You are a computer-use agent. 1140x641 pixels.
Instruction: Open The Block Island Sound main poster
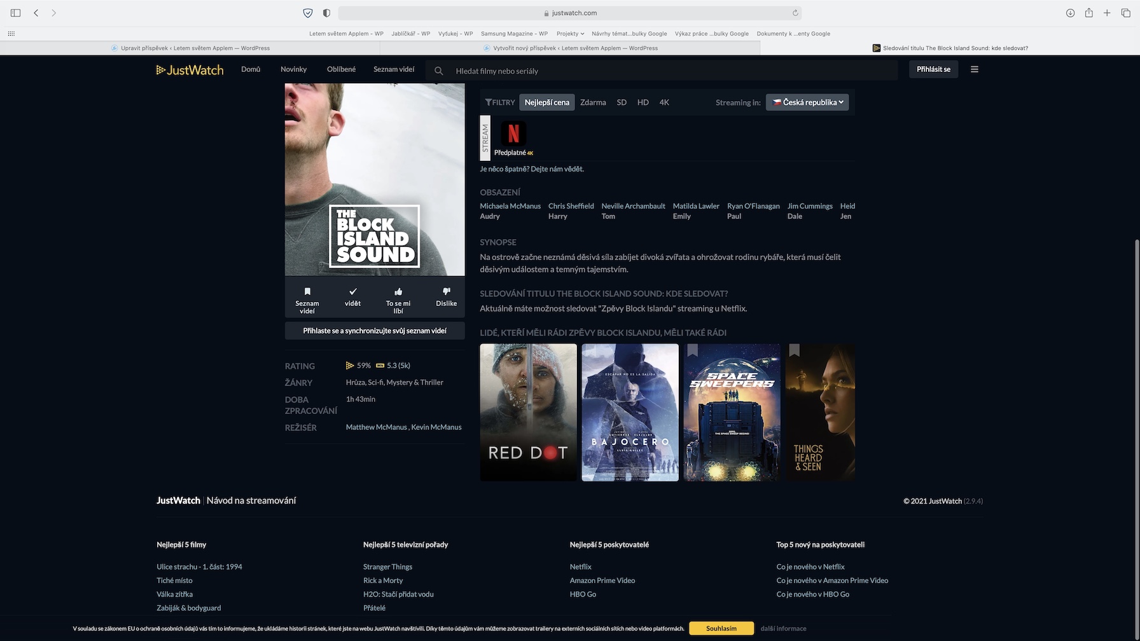point(375,179)
